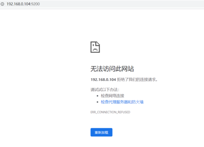Click the bold 192.168.0.104 refused-connection message
The width and height of the screenshot is (204, 147).
[124, 79]
